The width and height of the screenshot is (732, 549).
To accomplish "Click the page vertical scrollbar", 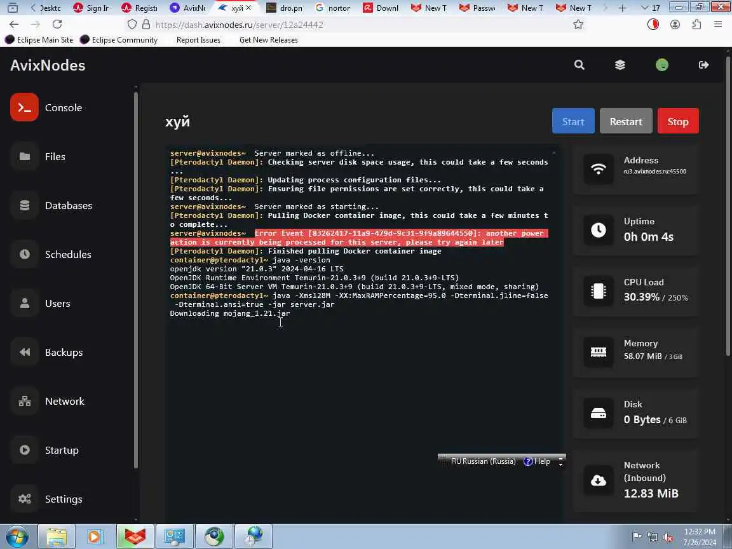I will pyautogui.click(x=728, y=205).
